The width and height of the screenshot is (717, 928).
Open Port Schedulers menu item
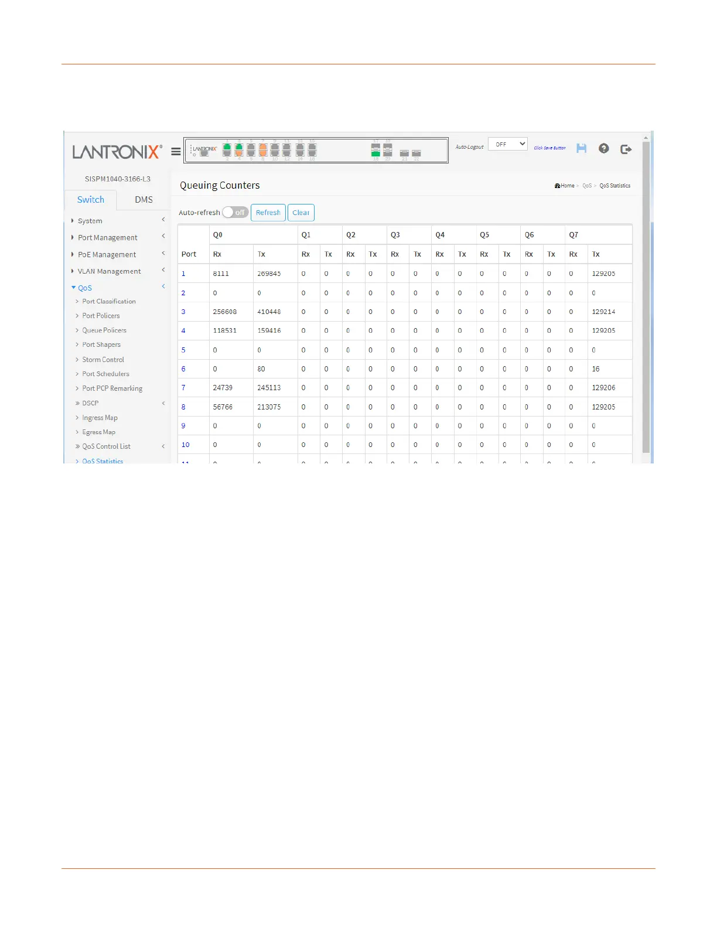(x=105, y=374)
